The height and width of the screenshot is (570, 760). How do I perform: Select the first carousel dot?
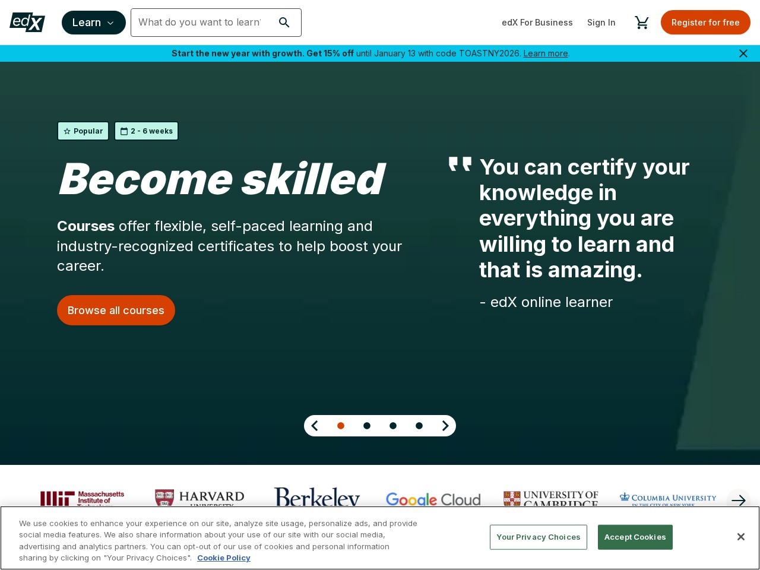[x=341, y=426]
